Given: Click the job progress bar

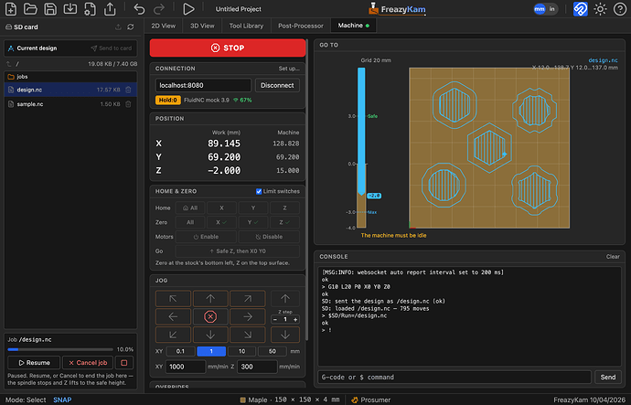Looking at the screenshot, I should 60,349.
